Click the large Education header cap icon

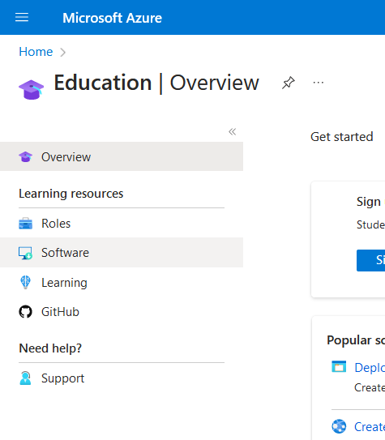pos(31,90)
